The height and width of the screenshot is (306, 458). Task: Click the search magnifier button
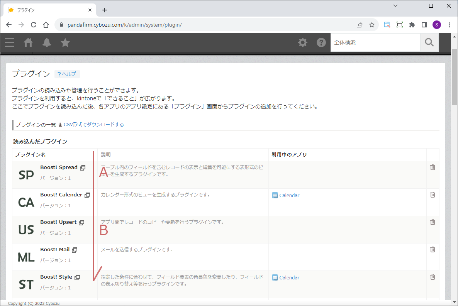429,42
